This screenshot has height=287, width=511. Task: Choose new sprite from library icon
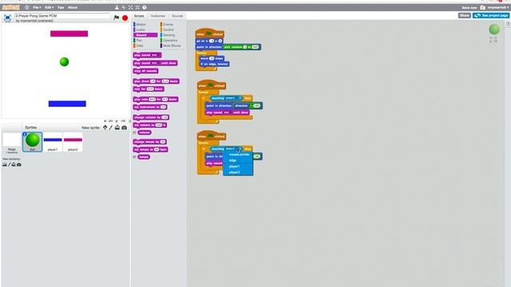point(105,128)
